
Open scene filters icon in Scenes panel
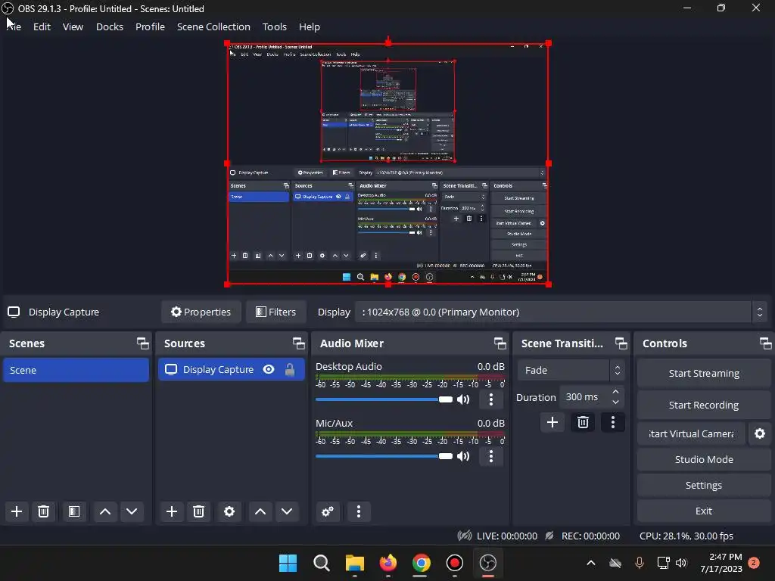click(x=74, y=511)
